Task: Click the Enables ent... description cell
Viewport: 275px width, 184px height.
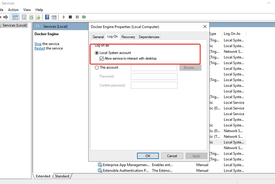Action: coord(162,165)
